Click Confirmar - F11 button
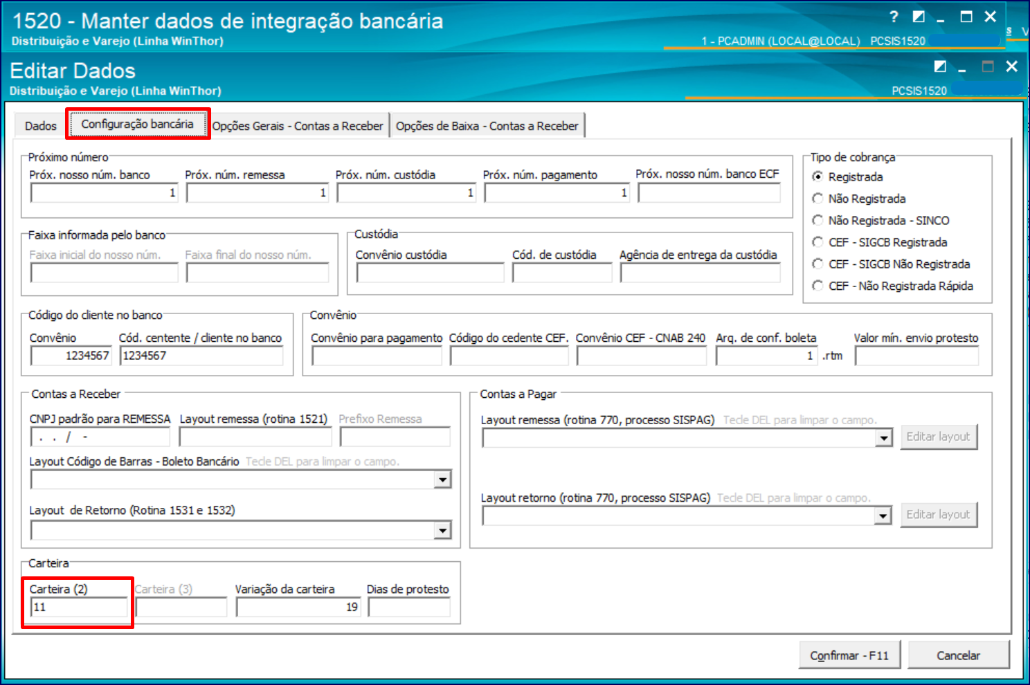Image resolution: width=1030 pixels, height=685 pixels. point(849,655)
